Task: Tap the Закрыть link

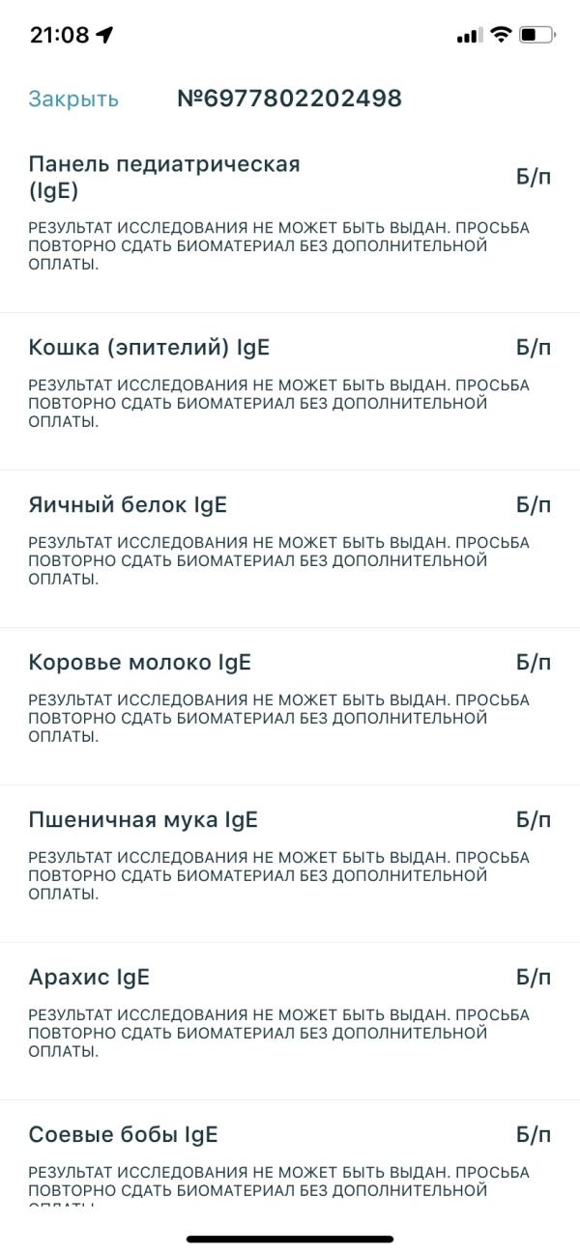Action: [x=73, y=99]
